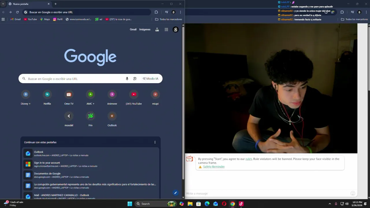The height and width of the screenshot is (208, 370).
Task: Select the Nueva pestaña tab
Action: (x=29, y=4)
